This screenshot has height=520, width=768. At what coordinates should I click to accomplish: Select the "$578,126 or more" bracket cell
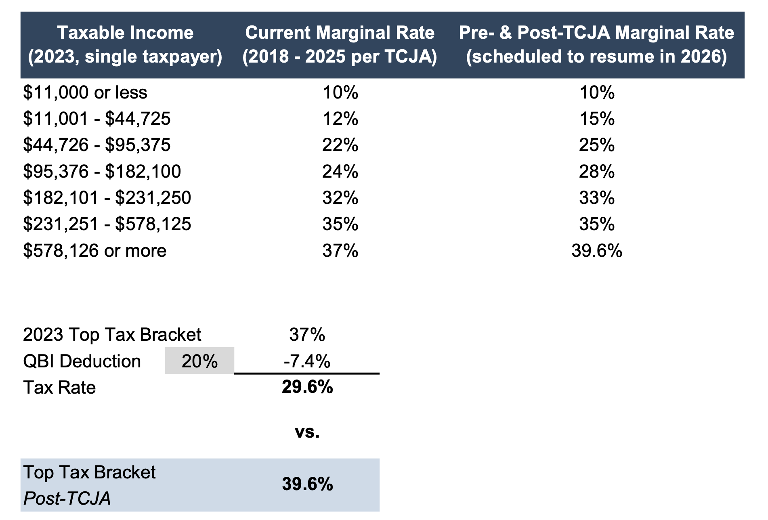(x=95, y=251)
